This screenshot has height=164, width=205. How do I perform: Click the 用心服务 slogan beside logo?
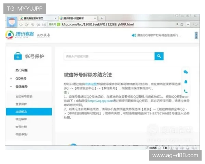(x=43, y=35)
